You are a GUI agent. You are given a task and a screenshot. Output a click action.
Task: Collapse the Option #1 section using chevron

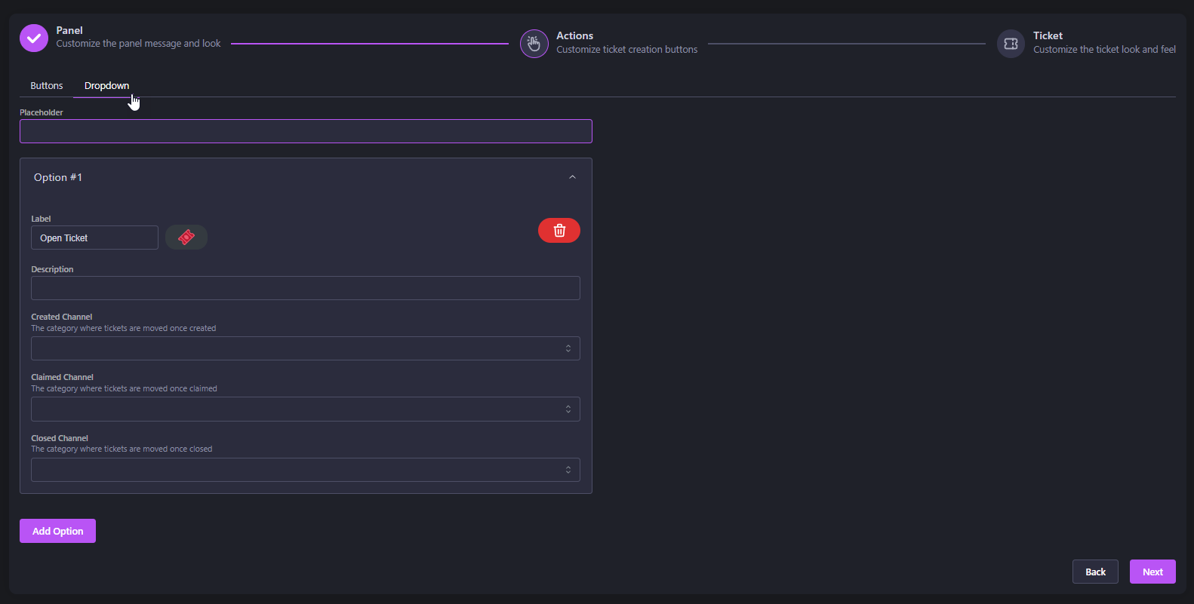coord(572,177)
